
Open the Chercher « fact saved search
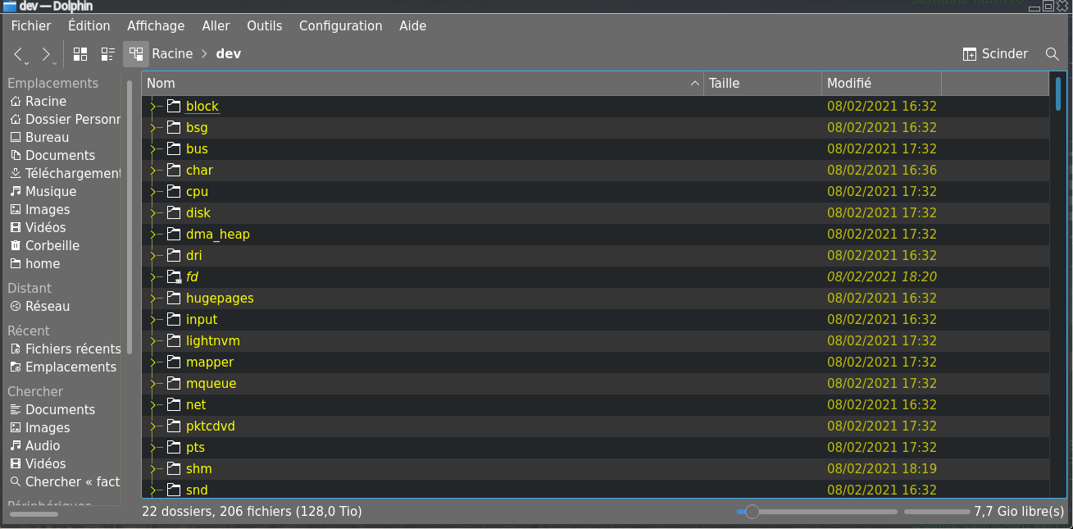pyautogui.click(x=65, y=482)
